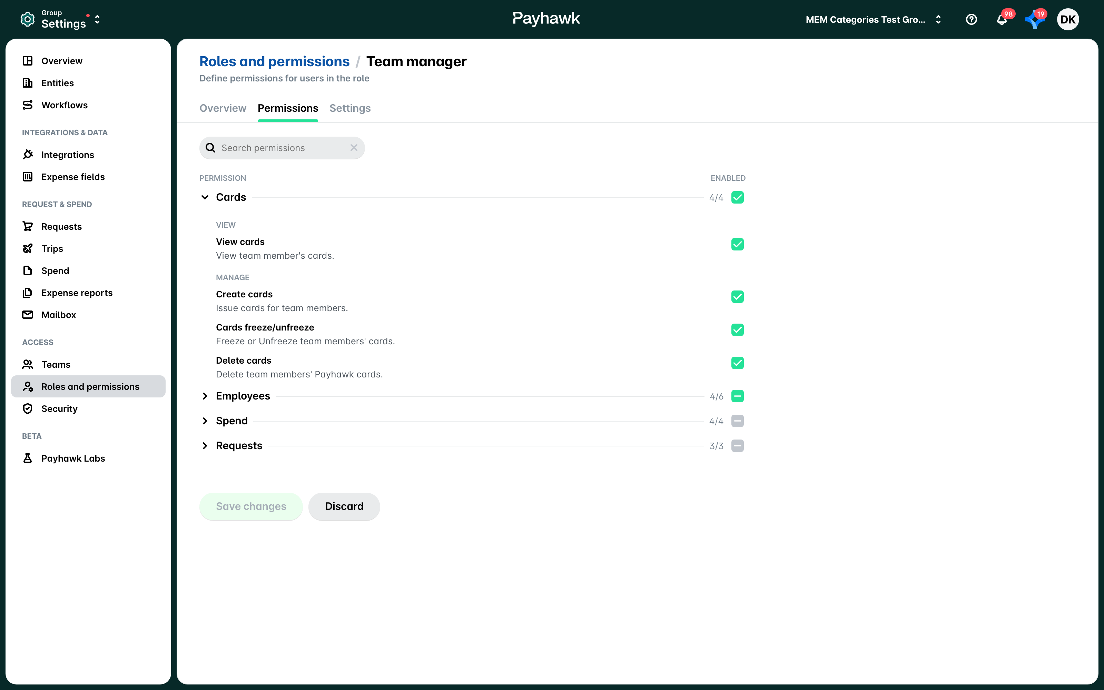1104x690 pixels.
Task: Toggle Cards freeze/unfreeze checkbox
Action: tap(737, 329)
